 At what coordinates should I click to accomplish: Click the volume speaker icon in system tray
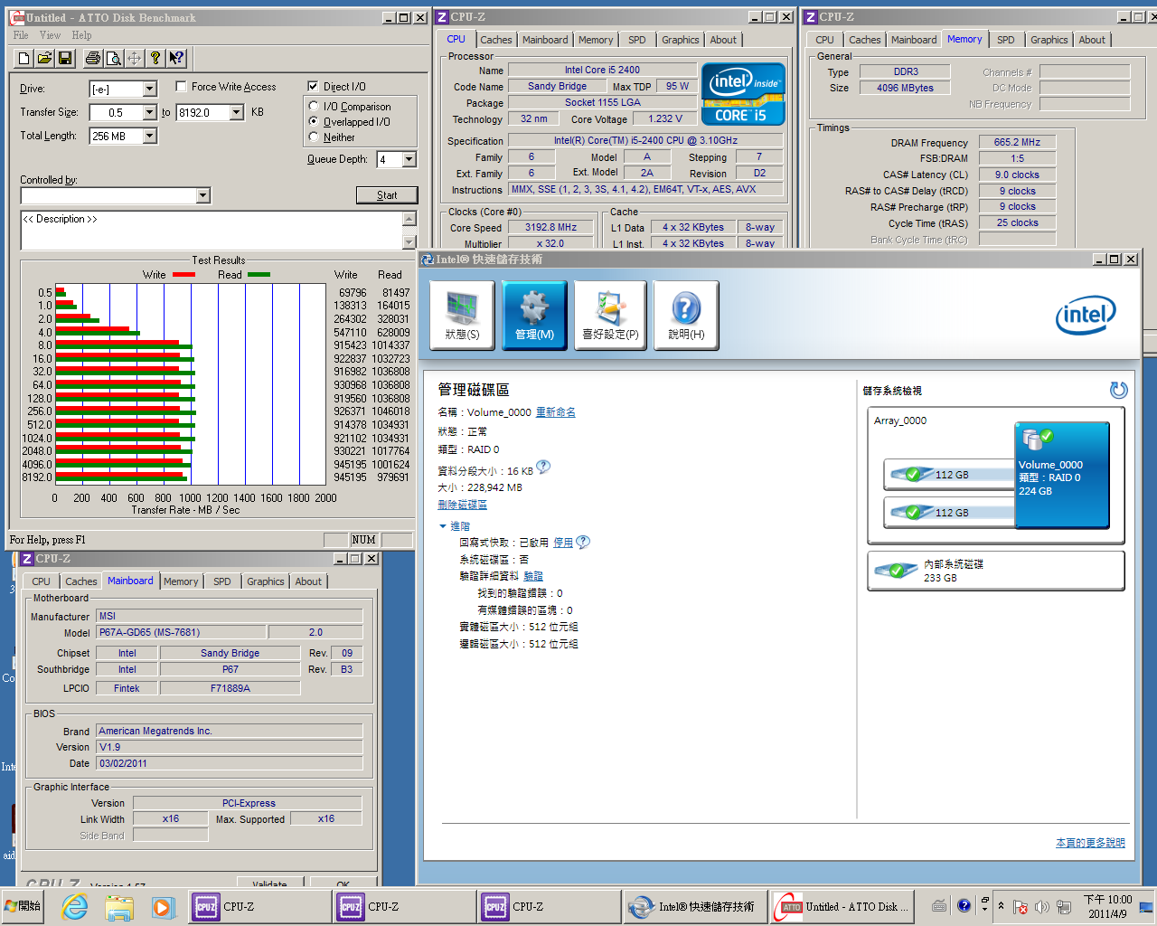(1041, 906)
